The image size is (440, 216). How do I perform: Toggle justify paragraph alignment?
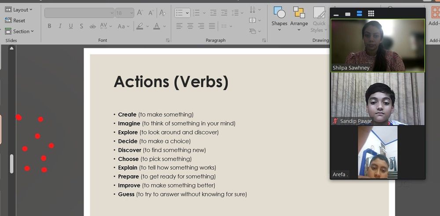(x=212, y=26)
